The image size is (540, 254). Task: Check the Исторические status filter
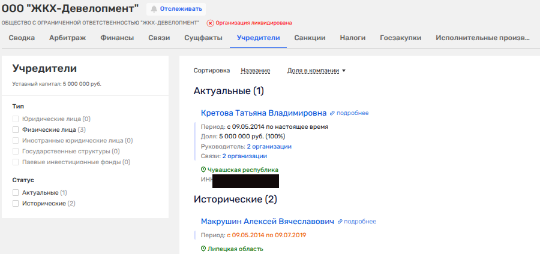click(16, 204)
